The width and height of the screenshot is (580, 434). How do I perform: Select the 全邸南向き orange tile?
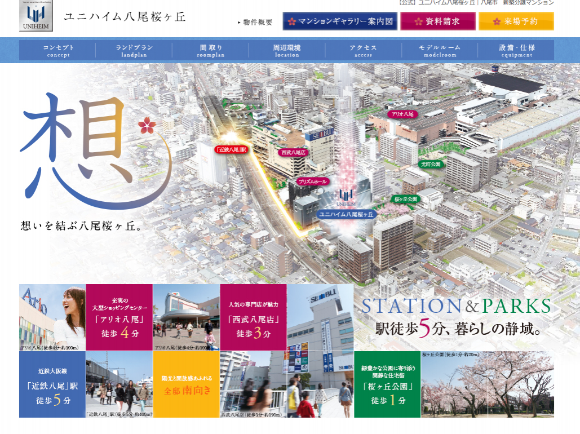click(x=186, y=384)
